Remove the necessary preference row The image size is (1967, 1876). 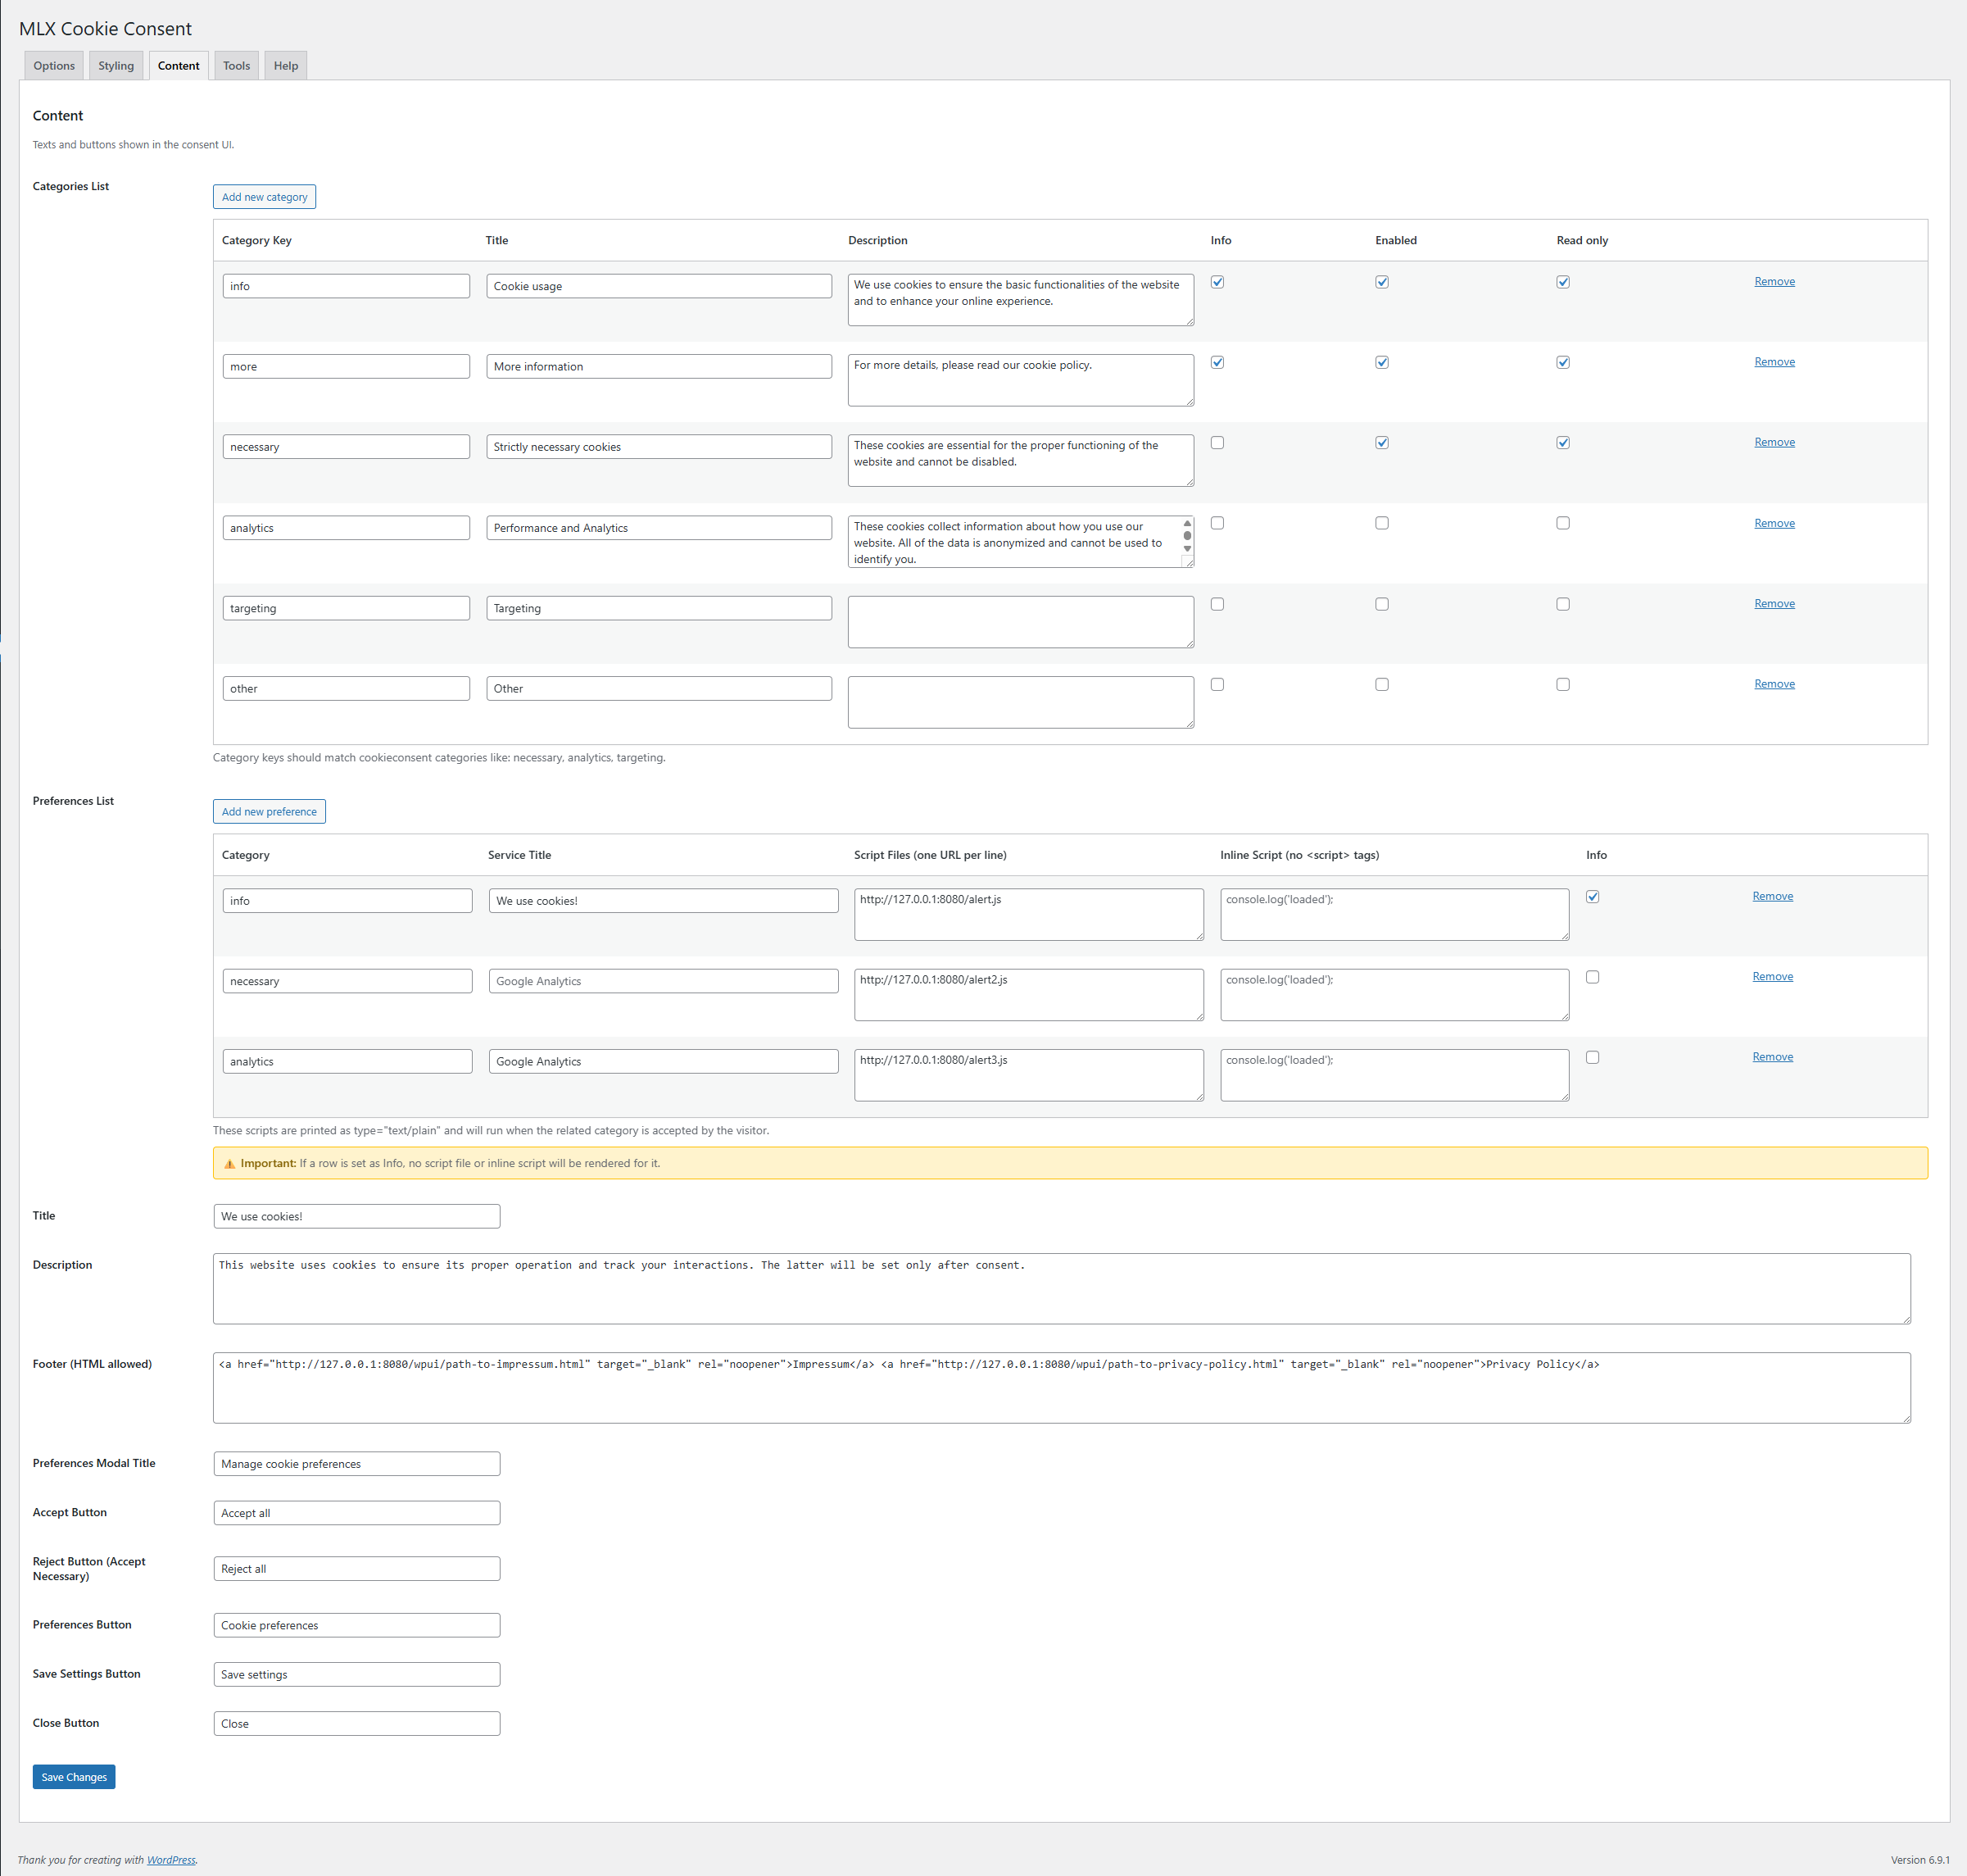point(1772,977)
